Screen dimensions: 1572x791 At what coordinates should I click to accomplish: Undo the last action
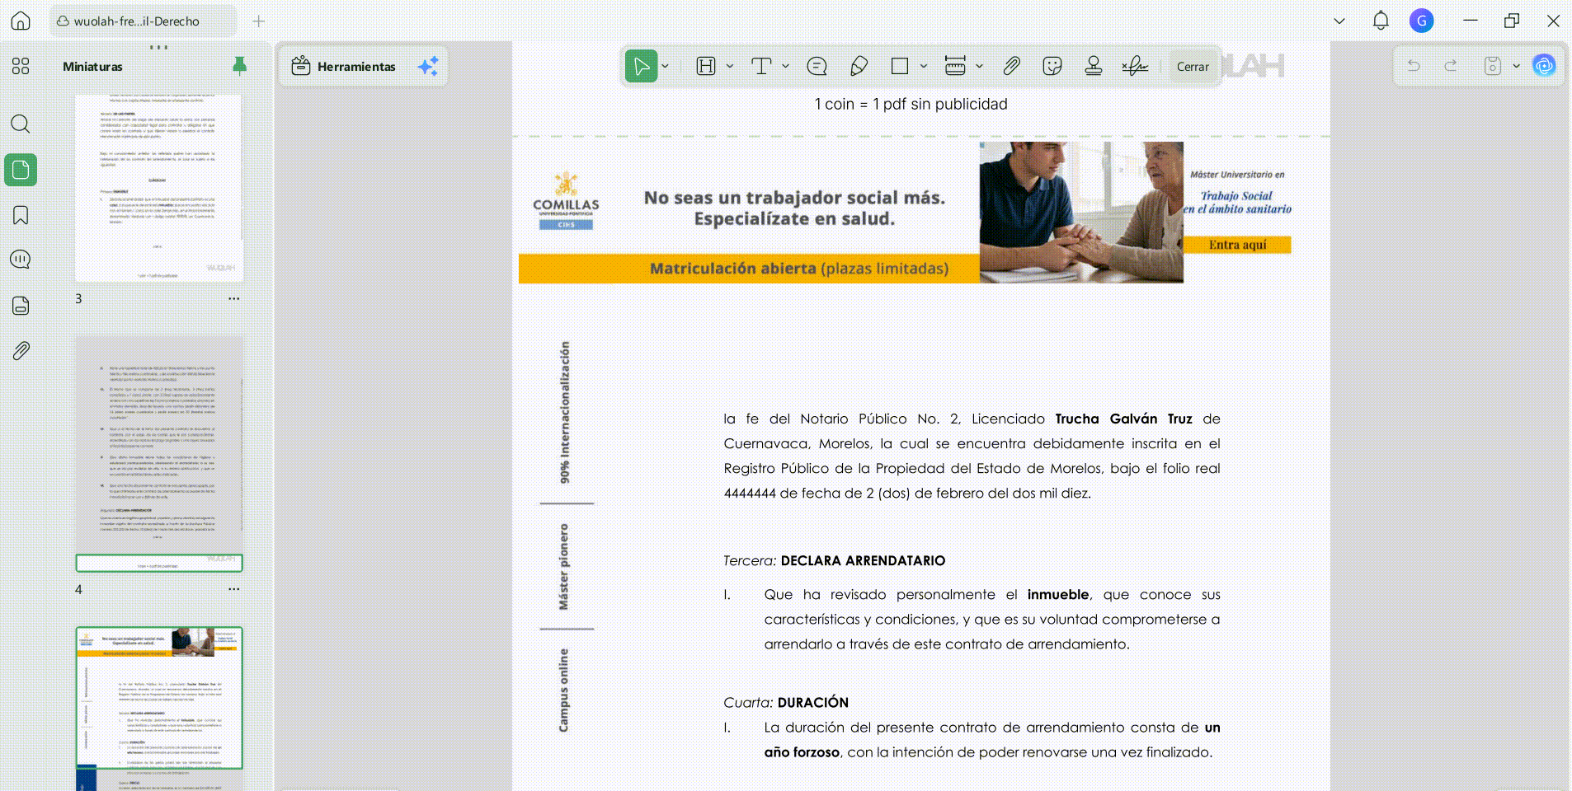pyautogui.click(x=1414, y=66)
